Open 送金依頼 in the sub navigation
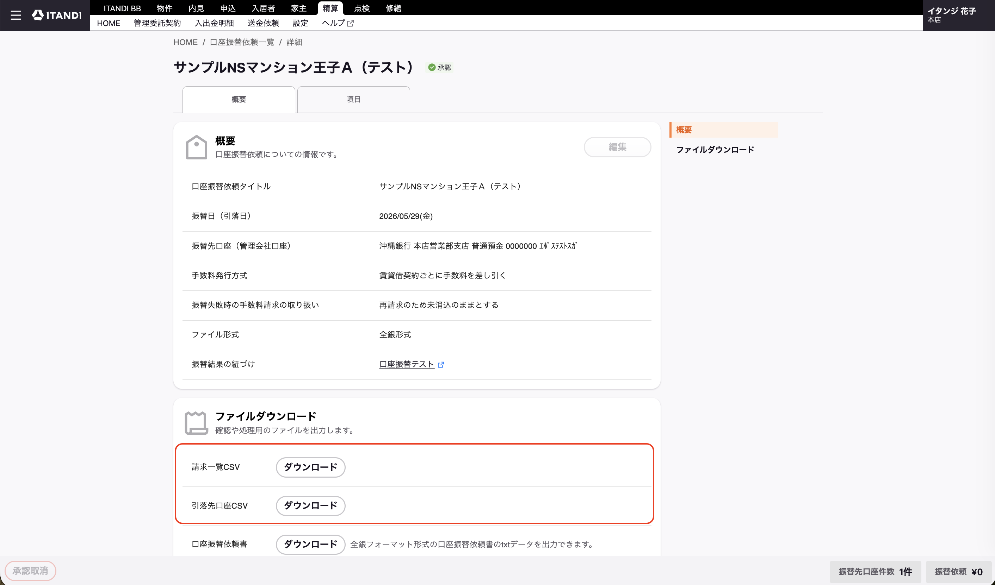The image size is (995, 585). click(x=263, y=23)
